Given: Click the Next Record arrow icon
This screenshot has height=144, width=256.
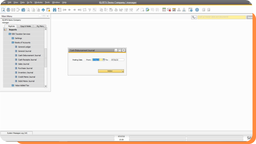Looking at the screenshot, I should pyautogui.click(x=75, y=10).
